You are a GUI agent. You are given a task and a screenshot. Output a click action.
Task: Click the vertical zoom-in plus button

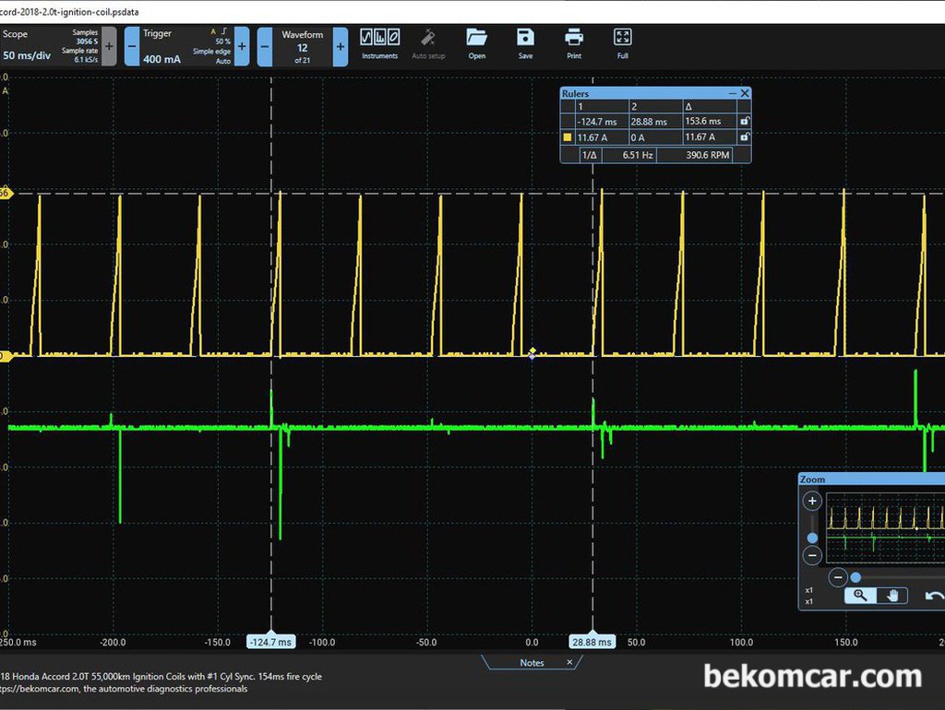(x=812, y=501)
